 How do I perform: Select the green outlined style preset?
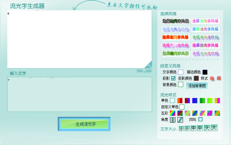pos(175,53)
